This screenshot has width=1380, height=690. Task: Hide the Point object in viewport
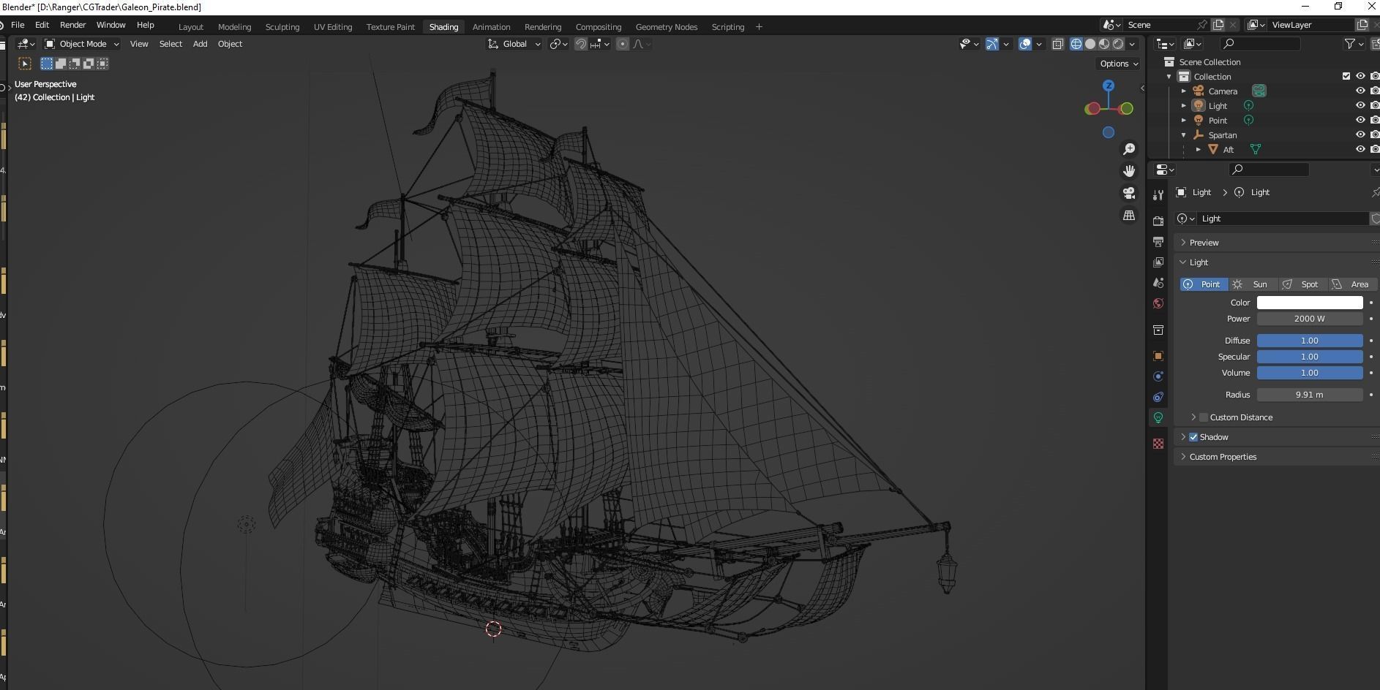(1360, 121)
